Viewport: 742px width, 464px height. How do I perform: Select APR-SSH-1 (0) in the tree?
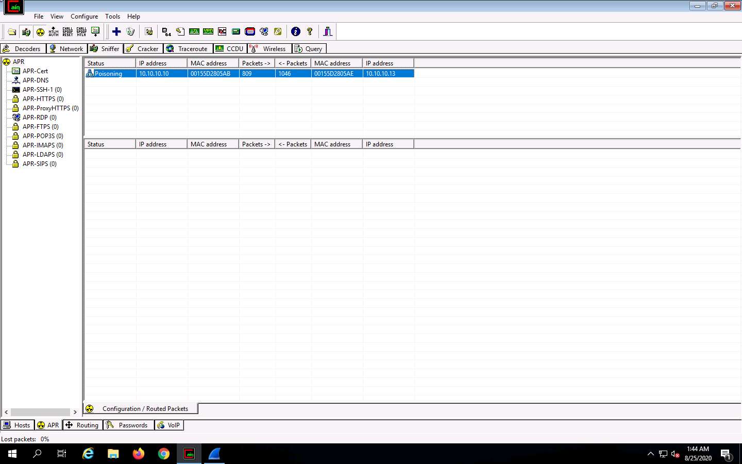click(x=42, y=90)
